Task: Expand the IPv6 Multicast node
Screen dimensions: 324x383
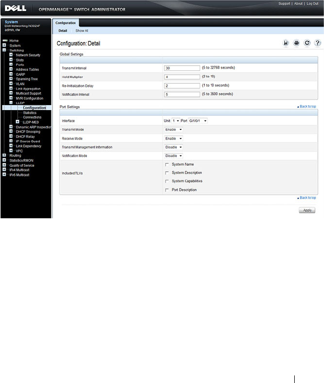Action: pyautogui.click(x=4, y=174)
